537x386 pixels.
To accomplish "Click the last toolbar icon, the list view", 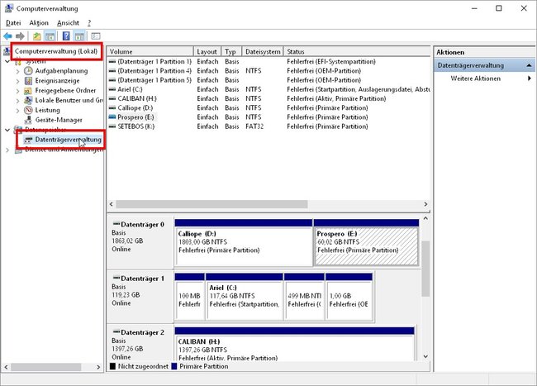I will (x=96, y=36).
